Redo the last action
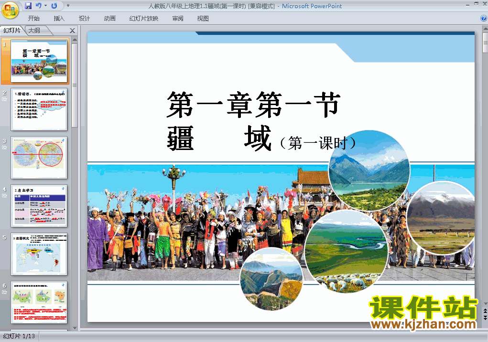 (54, 6)
